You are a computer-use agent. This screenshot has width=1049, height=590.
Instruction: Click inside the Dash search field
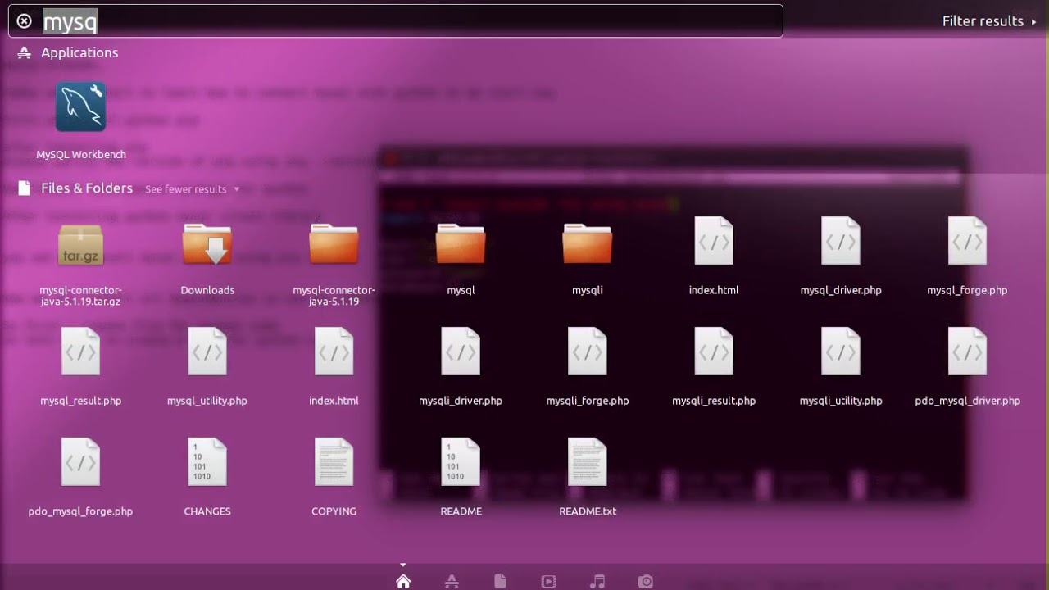click(x=396, y=21)
